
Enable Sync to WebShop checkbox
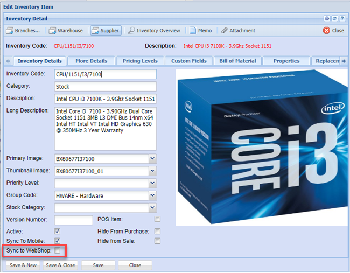point(57,251)
